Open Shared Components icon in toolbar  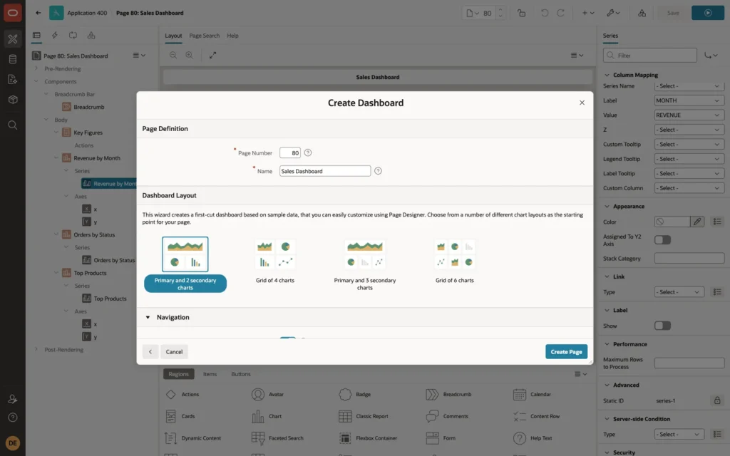[642, 13]
